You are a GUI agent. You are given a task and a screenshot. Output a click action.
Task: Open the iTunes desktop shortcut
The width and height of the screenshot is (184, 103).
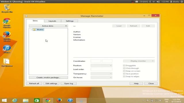[7, 49]
